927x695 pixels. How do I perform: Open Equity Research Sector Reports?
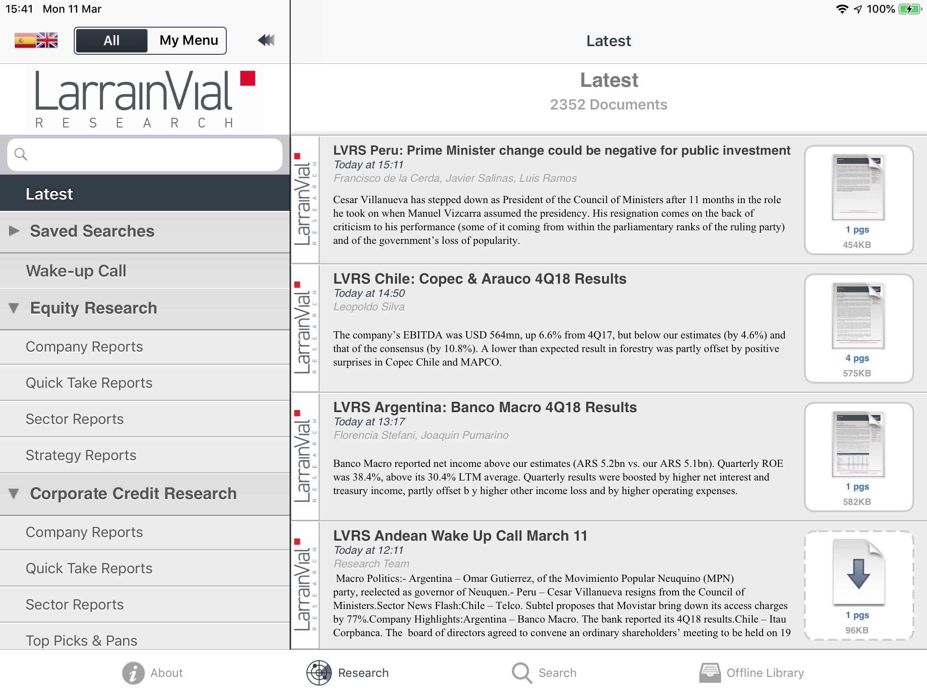pos(145,419)
